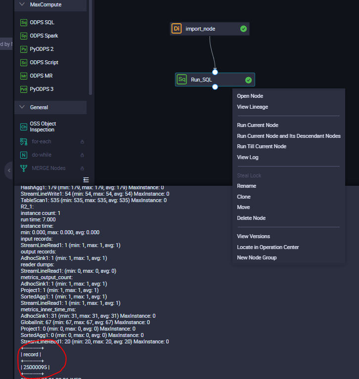Select Run Till Current Node

[262, 146]
